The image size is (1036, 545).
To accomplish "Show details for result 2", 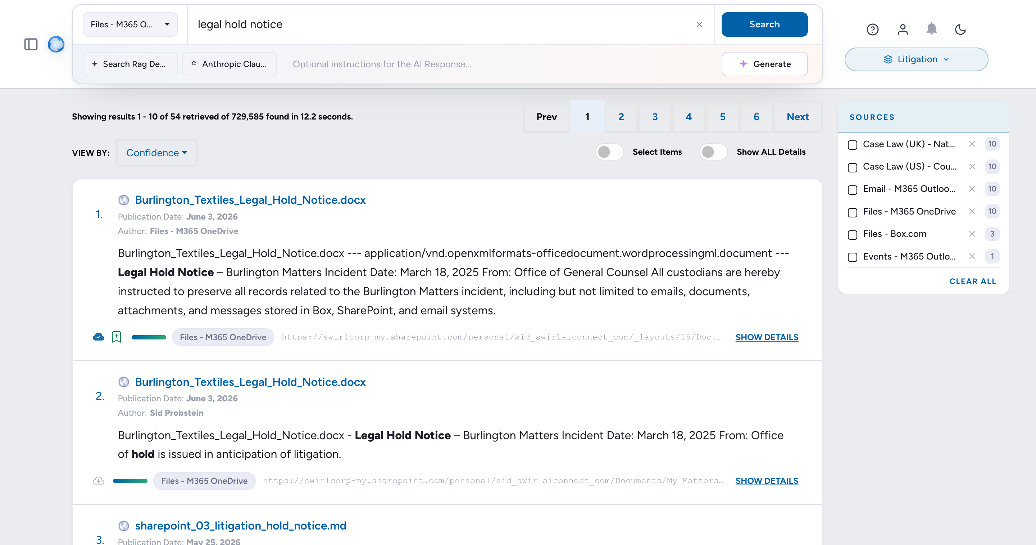I will [767, 481].
